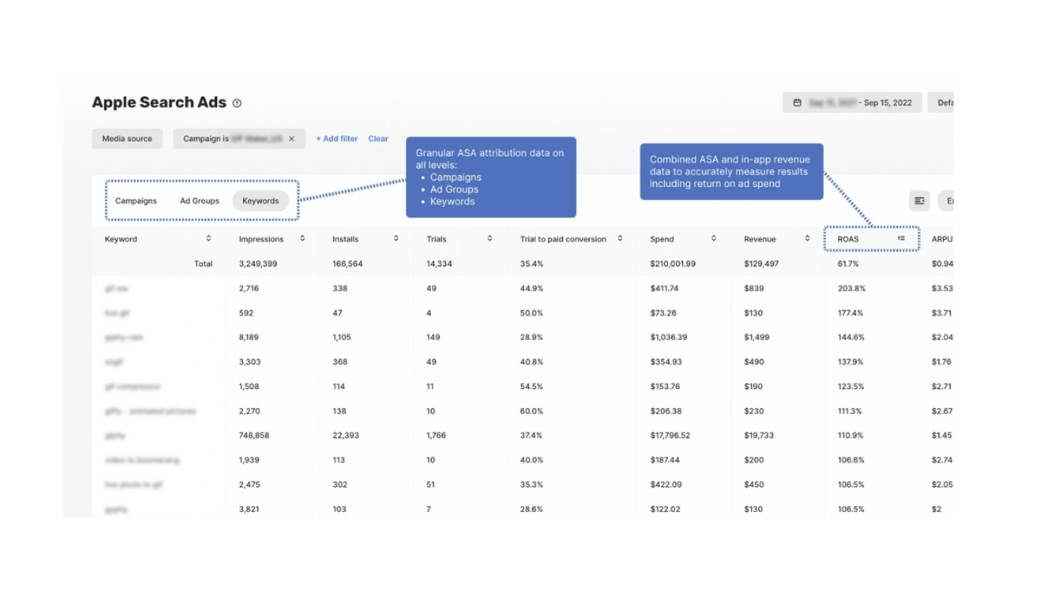Click the impressions cell showing 2,716
Screen dimensions: 1048x589
pos(250,289)
